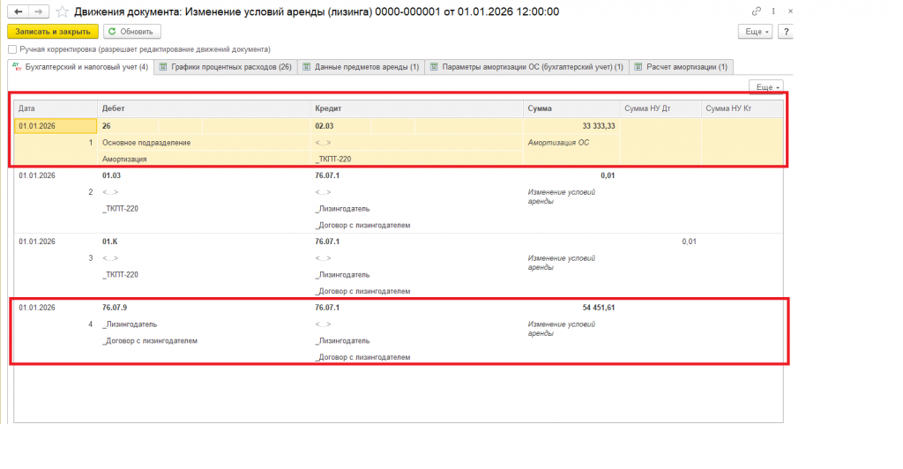The width and height of the screenshot is (903, 469).
Task: Select debit account '01.К' cell
Action: click(x=109, y=242)
